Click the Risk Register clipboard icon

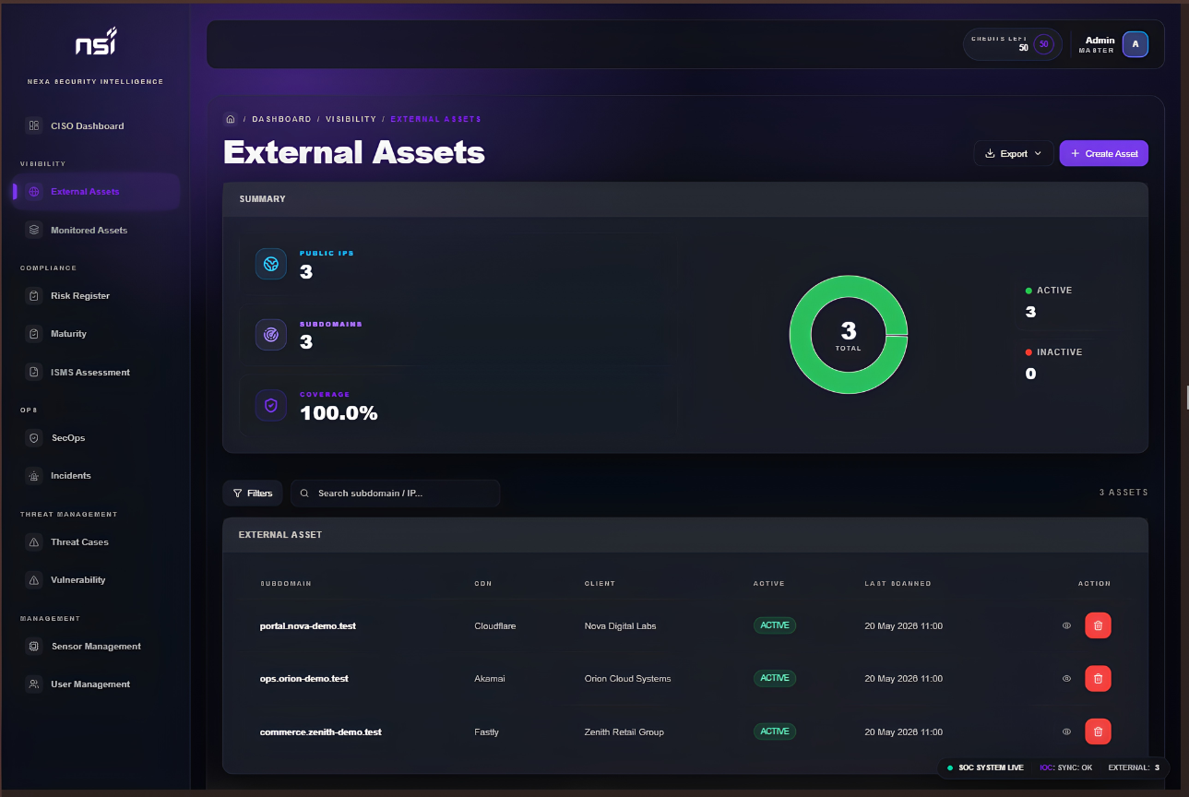pyautogui.click(x=34, y=296)
